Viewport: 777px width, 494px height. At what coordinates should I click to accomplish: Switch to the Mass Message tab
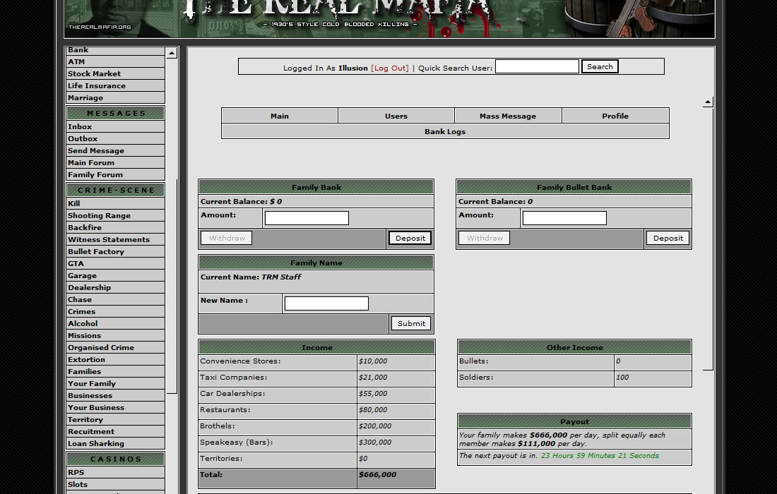[507, 116]
